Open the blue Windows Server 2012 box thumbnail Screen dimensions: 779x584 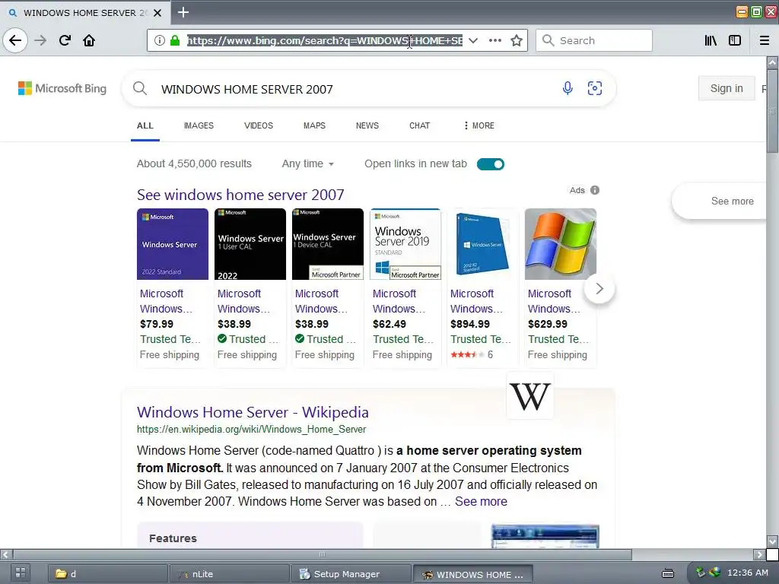pyautogui.click(x=482, y=244)
